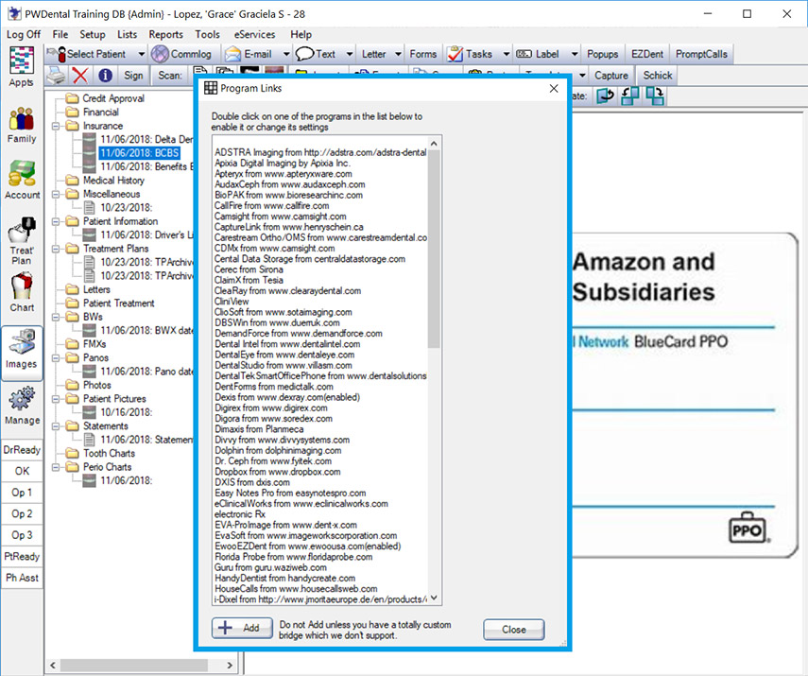Open the Select Patient dropdown arrow
Image resolution: width=808 pixels, height=676 pixels.
(x=141, y=54)
